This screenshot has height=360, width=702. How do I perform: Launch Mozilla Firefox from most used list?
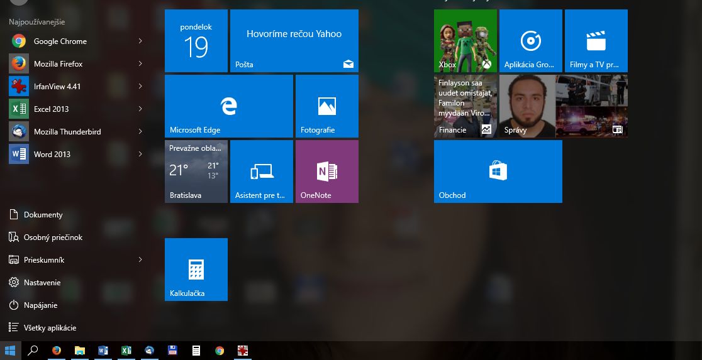pyautogui.click(x=76, y=64)
